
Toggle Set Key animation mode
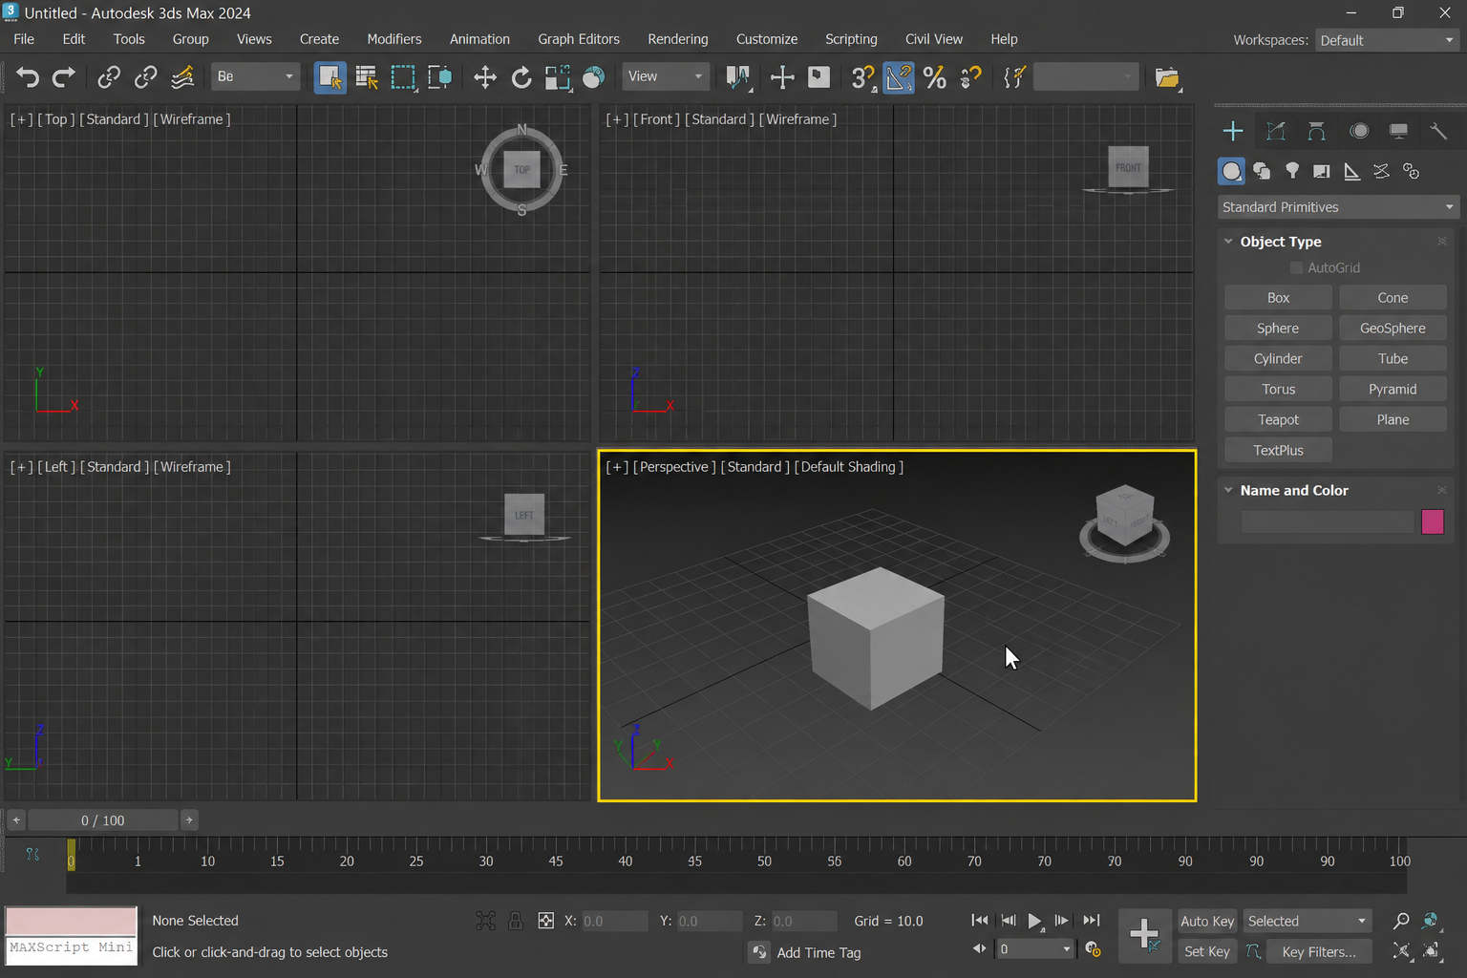(x=1207, y=951)
